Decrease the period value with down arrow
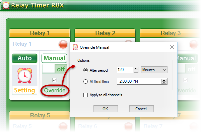This screenshot has width=201, height=132. [136, 71]
